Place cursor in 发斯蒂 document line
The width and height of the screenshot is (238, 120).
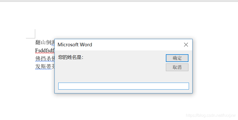point(45,67)
